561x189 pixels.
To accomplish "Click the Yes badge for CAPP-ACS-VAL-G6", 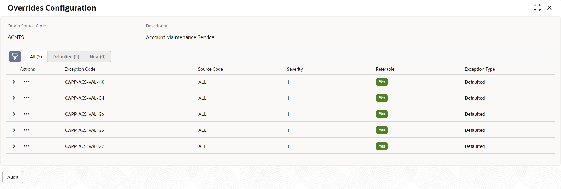I will point(382,114).
